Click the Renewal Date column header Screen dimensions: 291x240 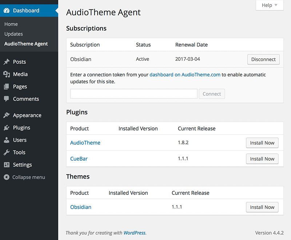tap(192, 45)
